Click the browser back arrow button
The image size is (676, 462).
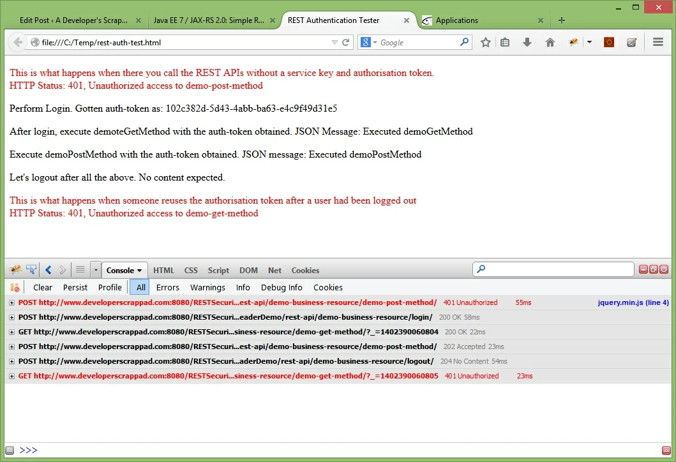[x=18, y=42]
